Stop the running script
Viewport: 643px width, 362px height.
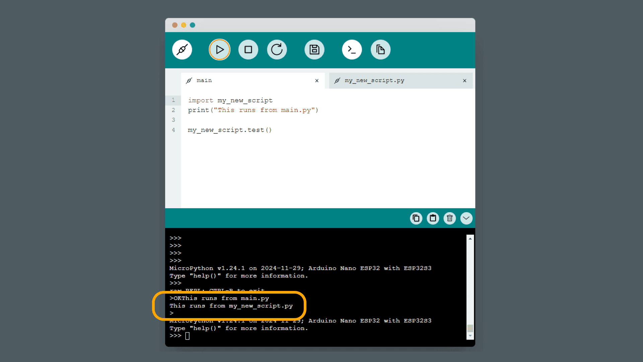coord(248,49)
